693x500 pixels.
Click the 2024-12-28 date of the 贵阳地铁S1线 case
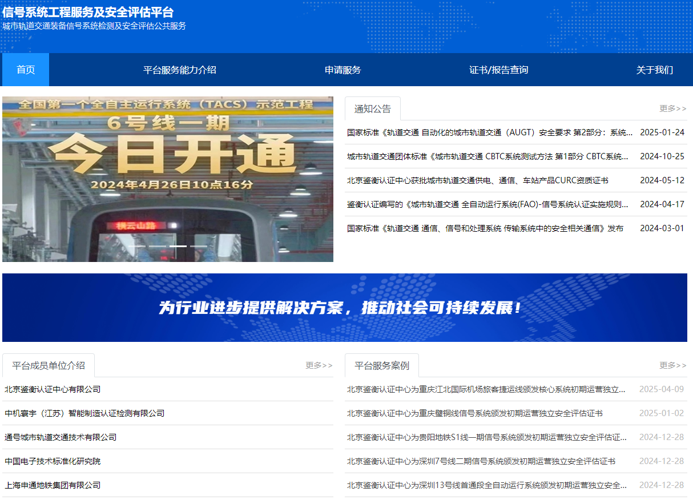662,437
